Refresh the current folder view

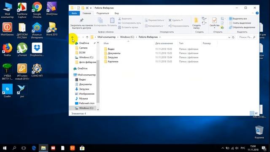click(233, 37)
